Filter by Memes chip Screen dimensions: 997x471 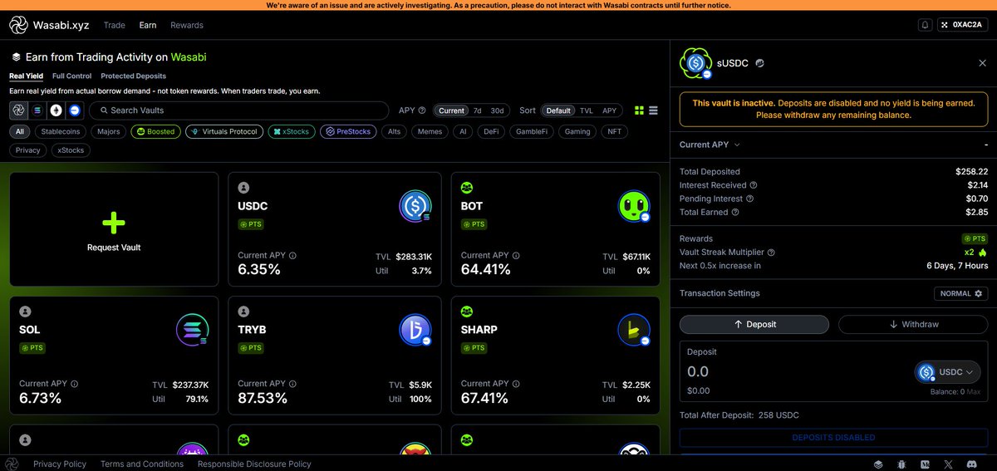tap(430, 131)
